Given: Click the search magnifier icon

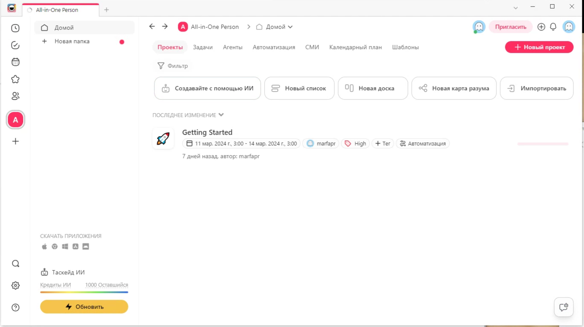Looking at the screenshot, I should [x=15, y=264].
